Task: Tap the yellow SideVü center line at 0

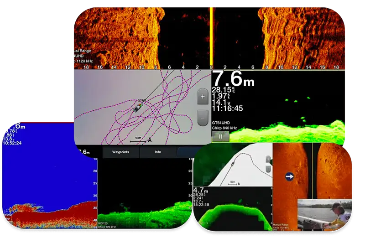Action: pyautogui.click(x=211, y=38)
